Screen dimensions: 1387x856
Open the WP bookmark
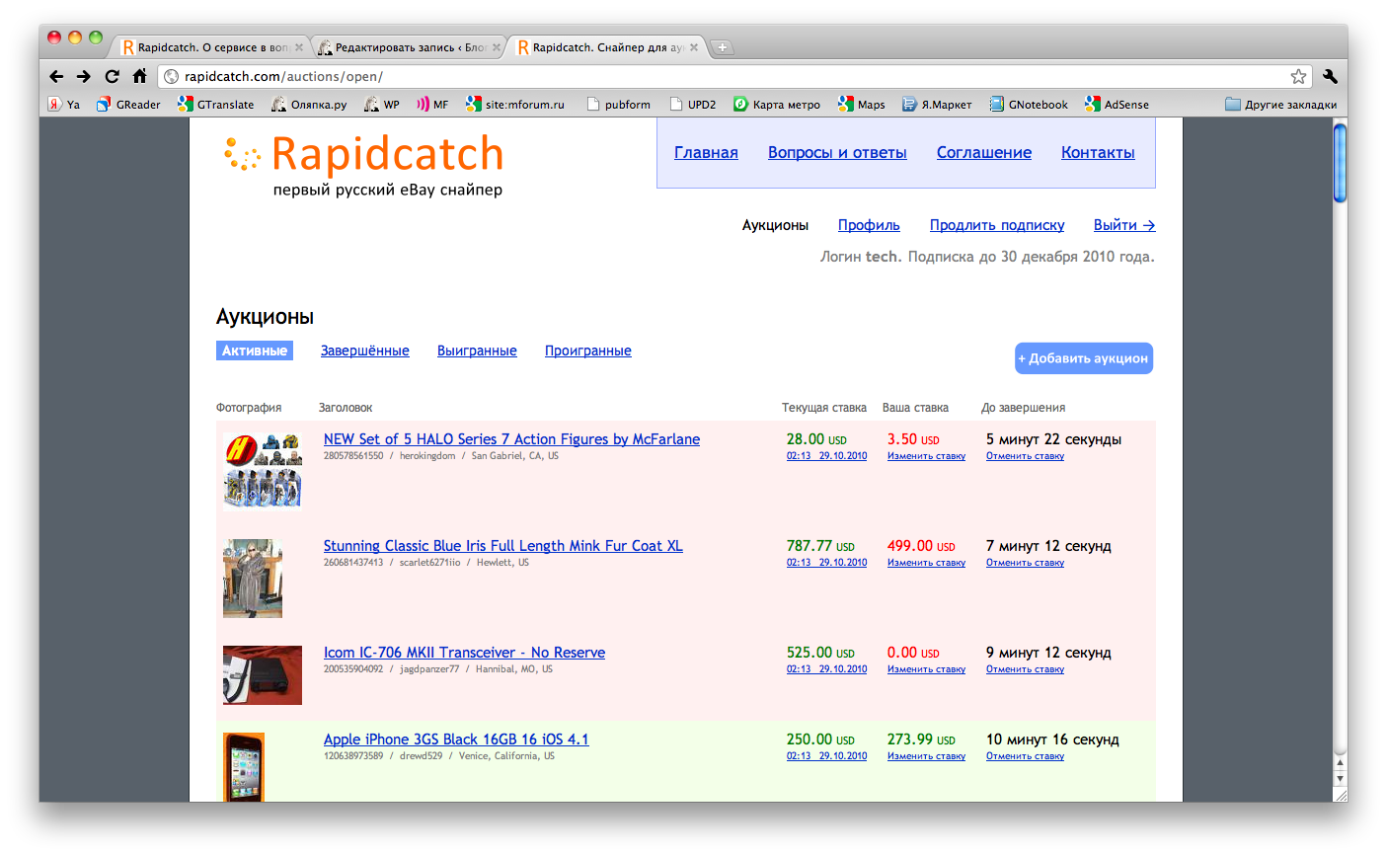(382, 104)
